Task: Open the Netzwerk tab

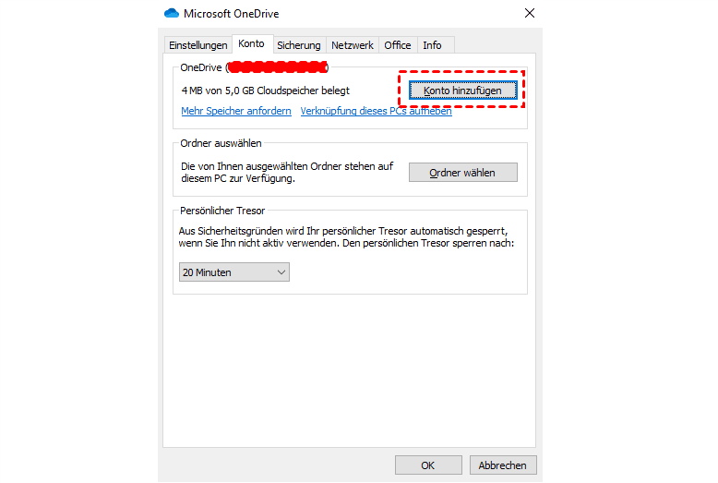Action: click(353, 45)
